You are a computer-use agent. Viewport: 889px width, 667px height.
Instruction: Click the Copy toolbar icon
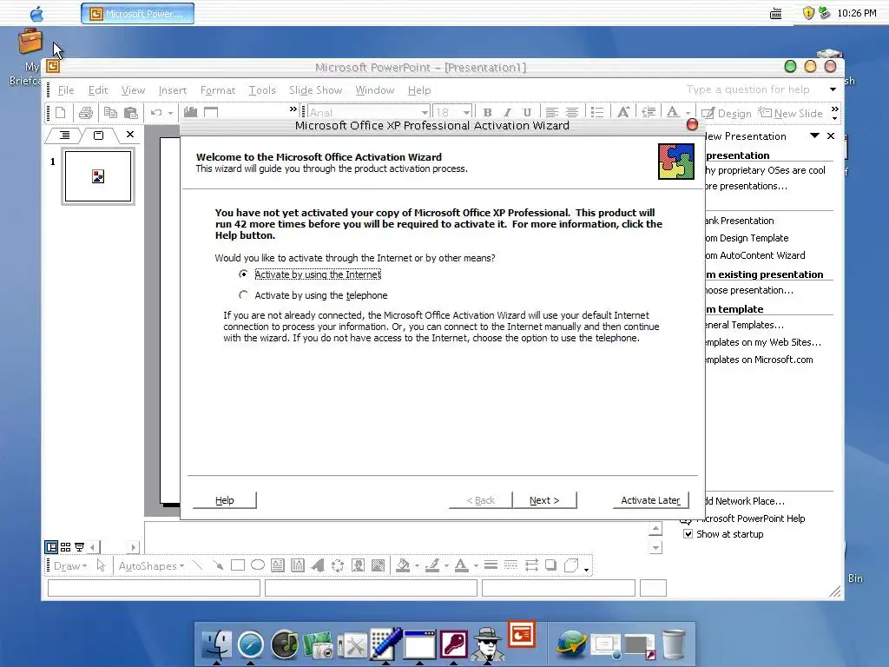(110, 112)
